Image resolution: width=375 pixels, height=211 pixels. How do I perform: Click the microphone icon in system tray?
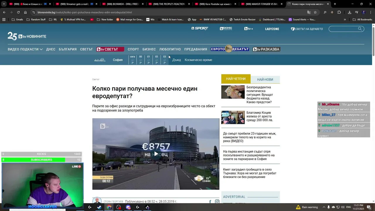click(x=328, y=207)
